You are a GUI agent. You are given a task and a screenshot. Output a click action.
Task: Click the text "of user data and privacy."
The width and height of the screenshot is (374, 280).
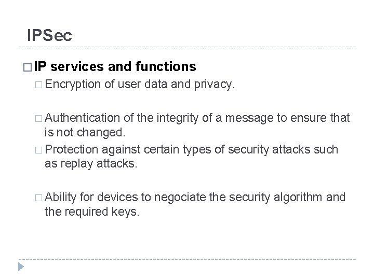click(170, 86)
